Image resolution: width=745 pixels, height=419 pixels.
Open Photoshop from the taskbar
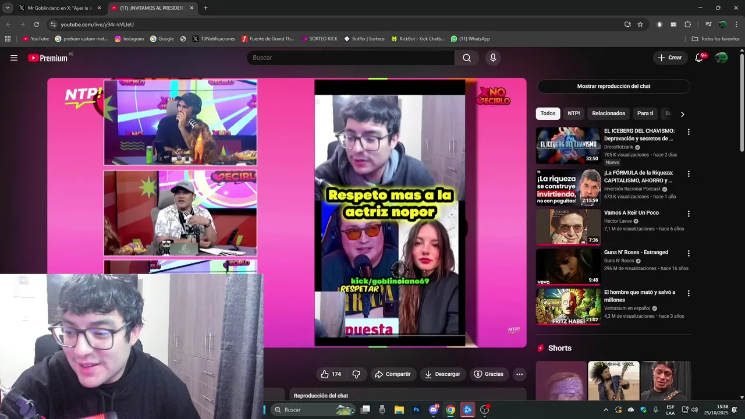coord(416,410)
